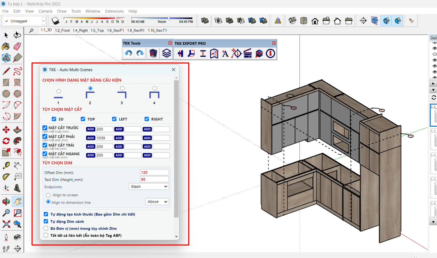Image resolution: width=437 pixels, height=258 pixels.
Task: Select the arrow Select tool
Action: (x=6, y=35)
